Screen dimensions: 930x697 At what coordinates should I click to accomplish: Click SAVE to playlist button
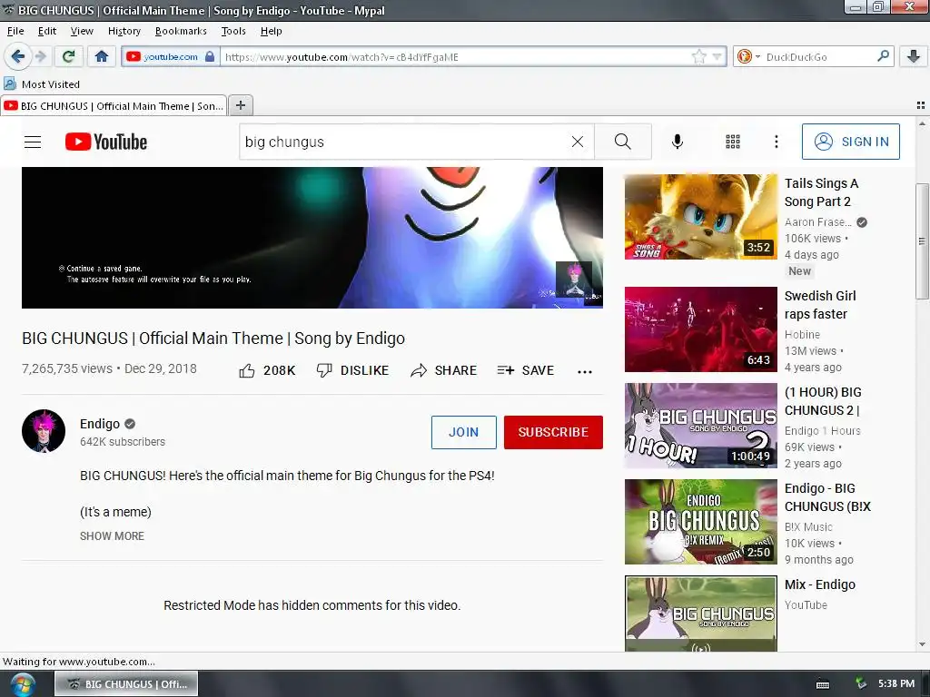click(526, 370)
